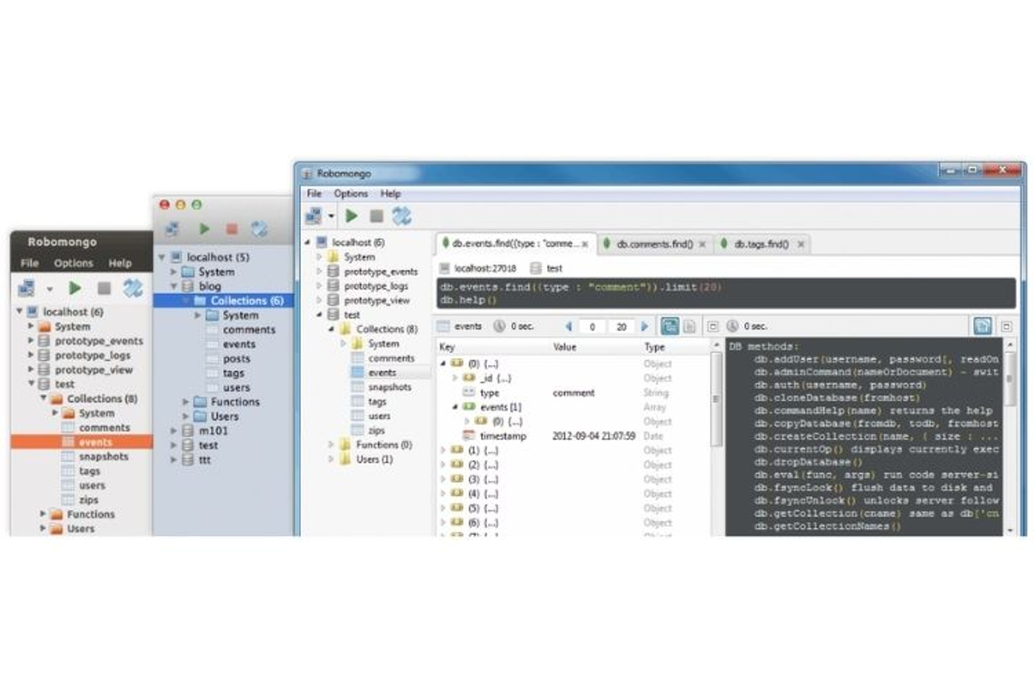Image resolution: width=1034 pixels, height=689 pixels.
Task: Open connect dropdown arrow in Windows toolbar
Action: coord(331,216)
